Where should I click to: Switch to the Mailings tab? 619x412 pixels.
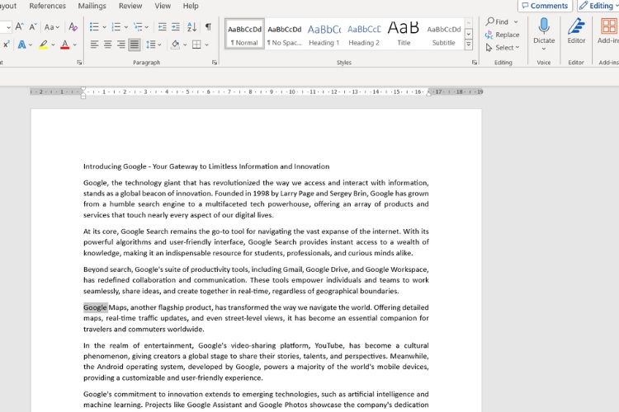click(x=92, y=6)
